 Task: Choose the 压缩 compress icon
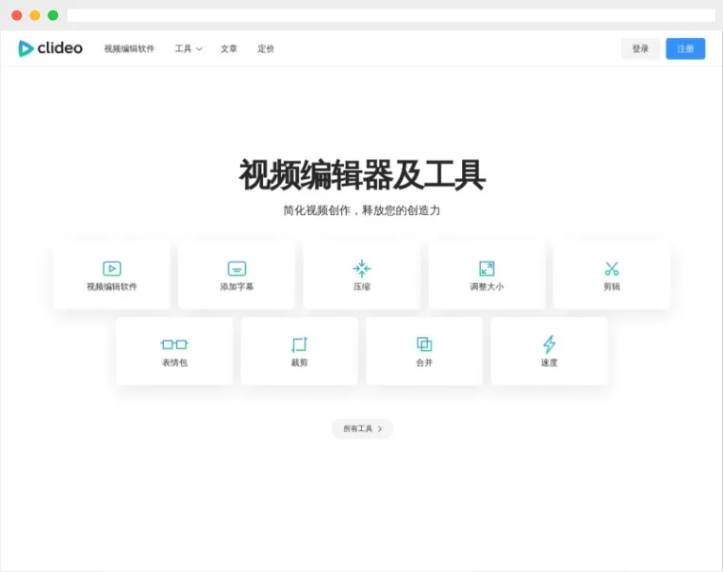click(x=362, y=268)
